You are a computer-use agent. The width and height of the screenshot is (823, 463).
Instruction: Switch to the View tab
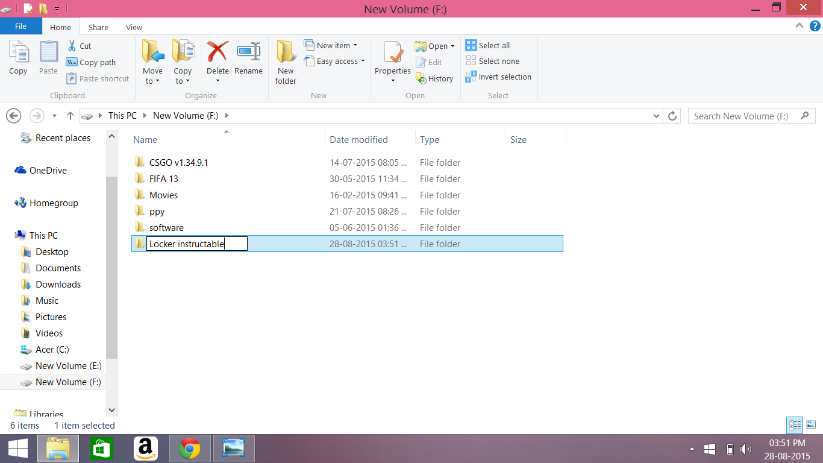coord(134,27)
